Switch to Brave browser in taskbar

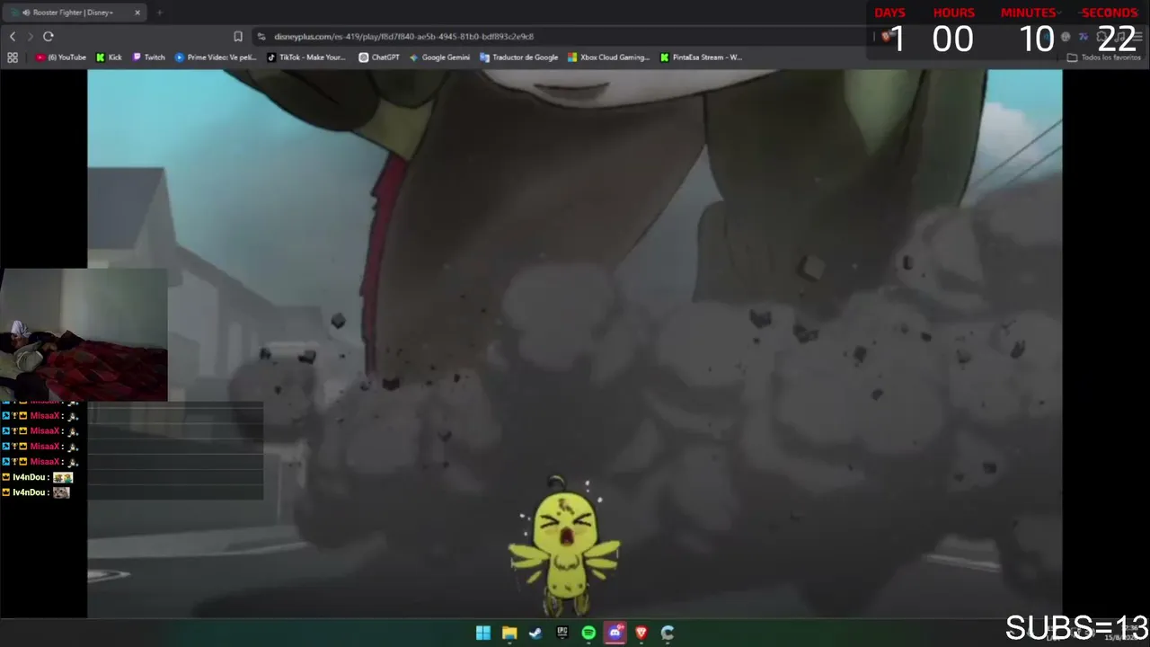(x=641, y=633)
